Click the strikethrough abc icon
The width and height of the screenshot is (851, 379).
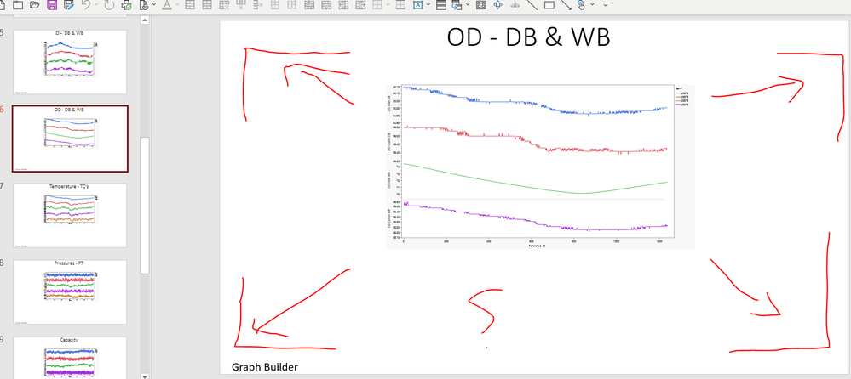[515, 5]
